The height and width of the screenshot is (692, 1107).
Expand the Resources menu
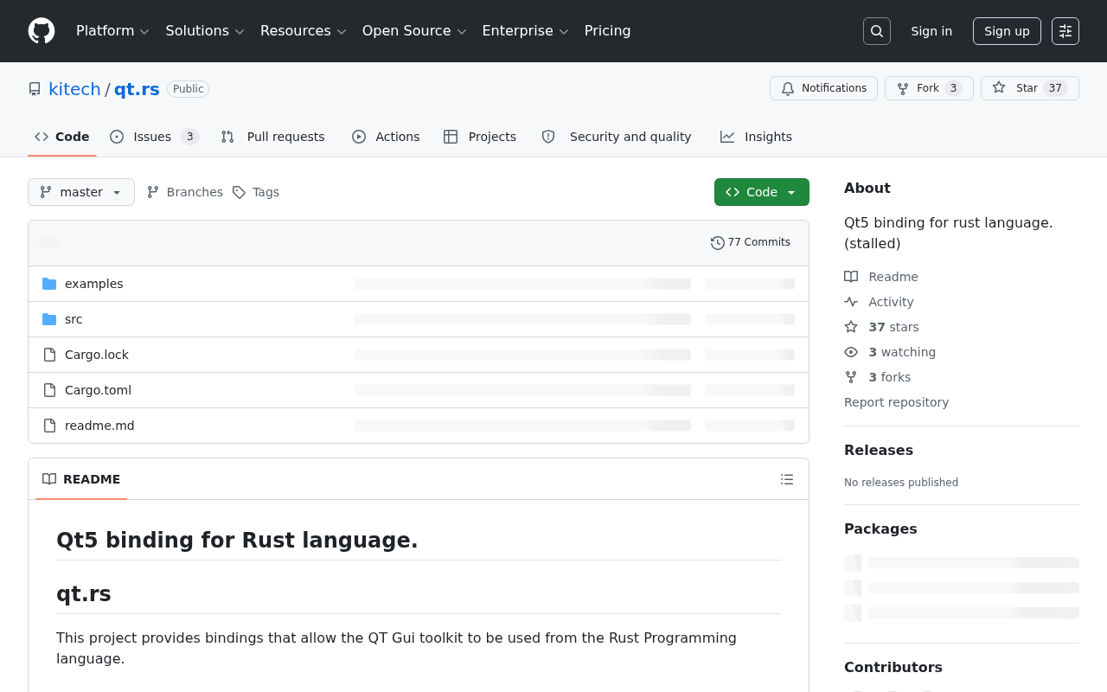point(303,31)
